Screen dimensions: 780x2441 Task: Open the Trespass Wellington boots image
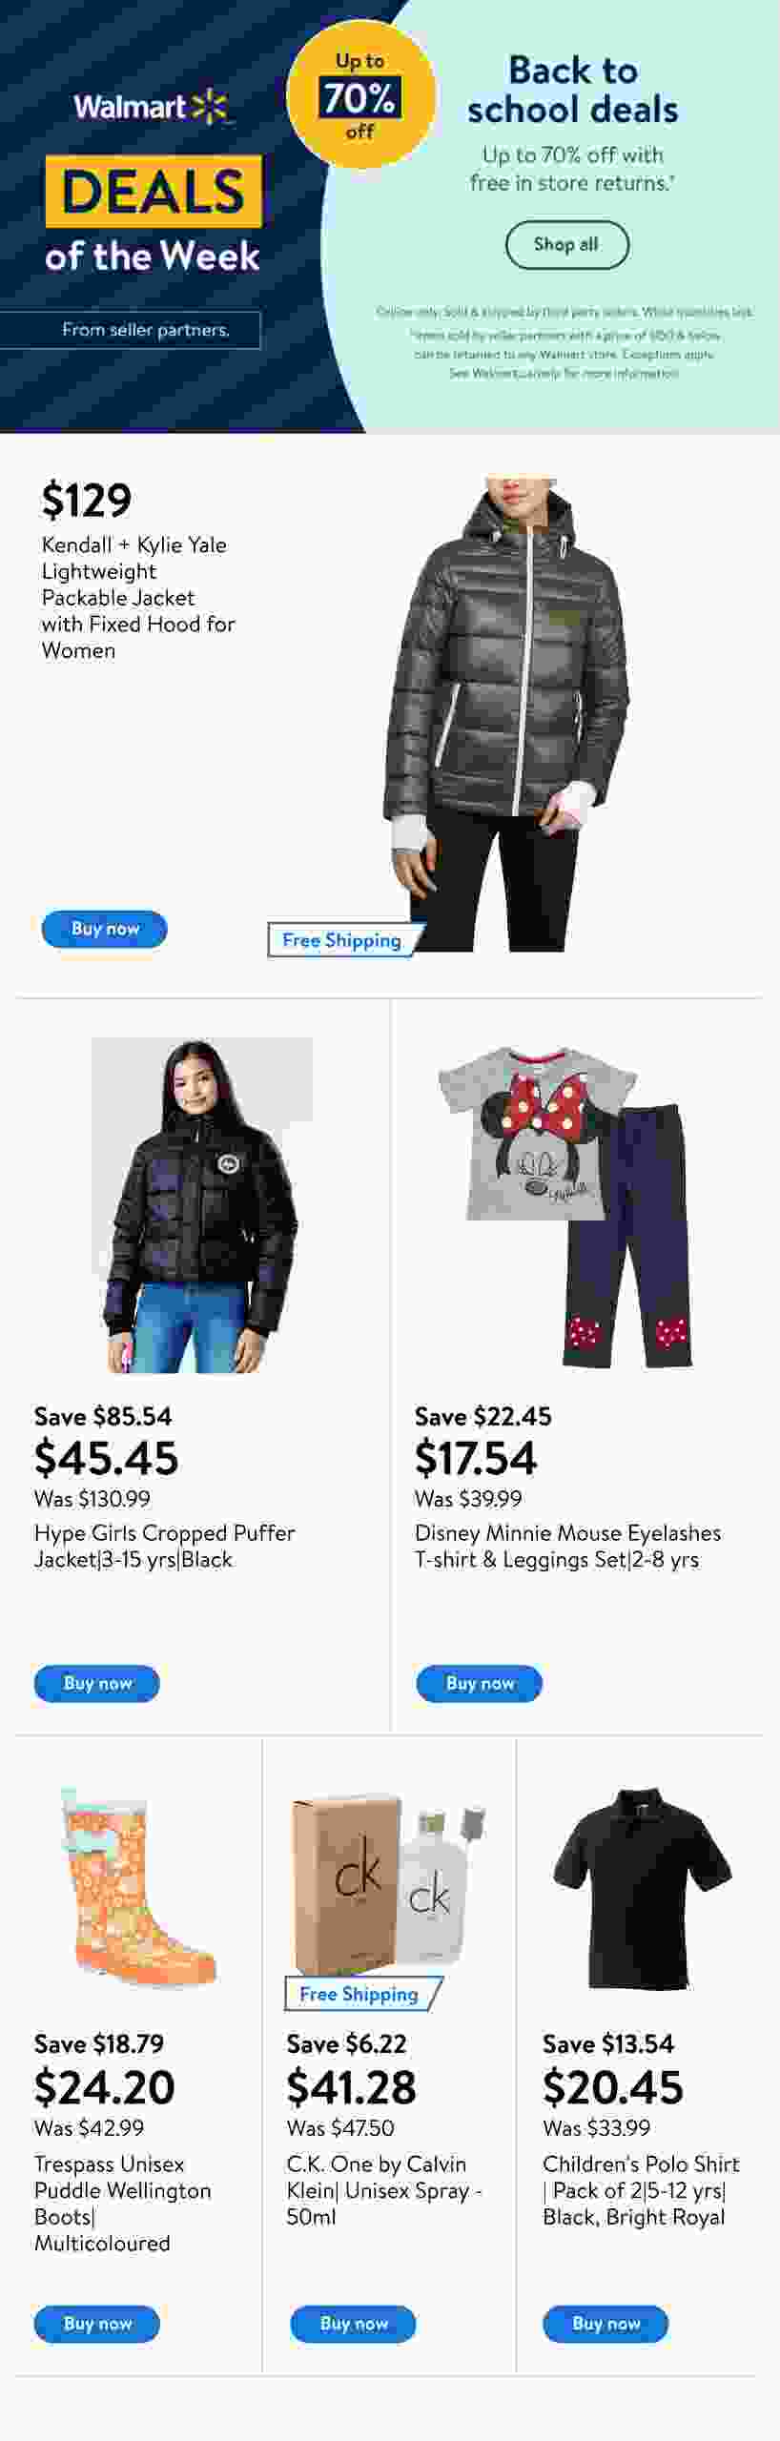click(x=138, y=1888)
